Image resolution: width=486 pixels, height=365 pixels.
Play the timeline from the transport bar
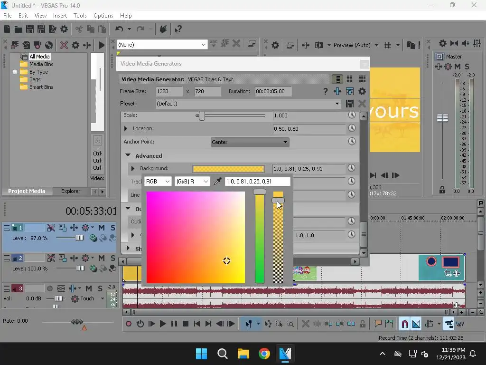coord(162,324)
